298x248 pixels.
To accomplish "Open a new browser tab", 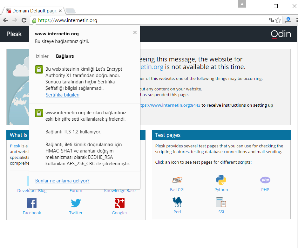I will [71, 11].
